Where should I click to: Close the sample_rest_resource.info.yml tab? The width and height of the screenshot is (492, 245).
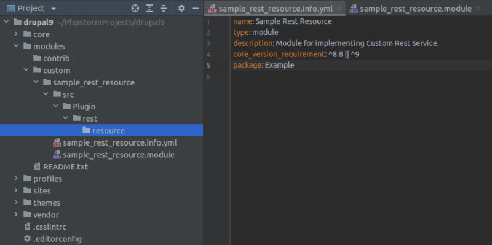339,9
